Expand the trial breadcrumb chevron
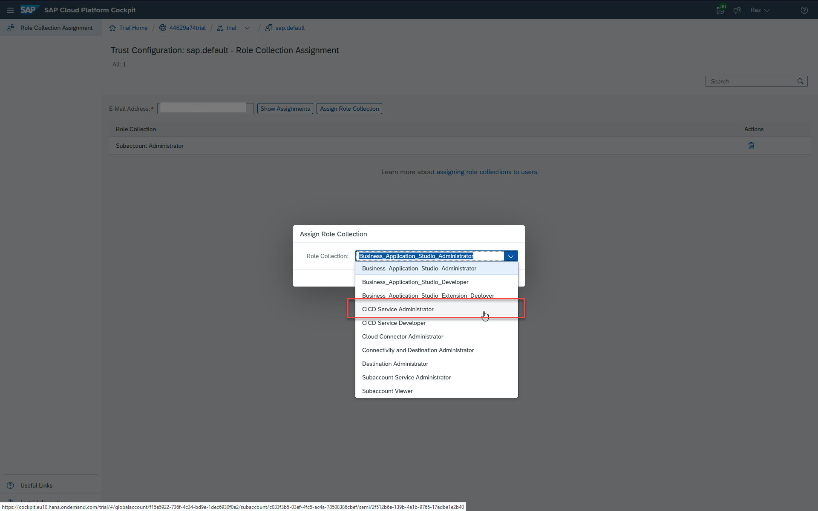 click(x=247, y=28)
